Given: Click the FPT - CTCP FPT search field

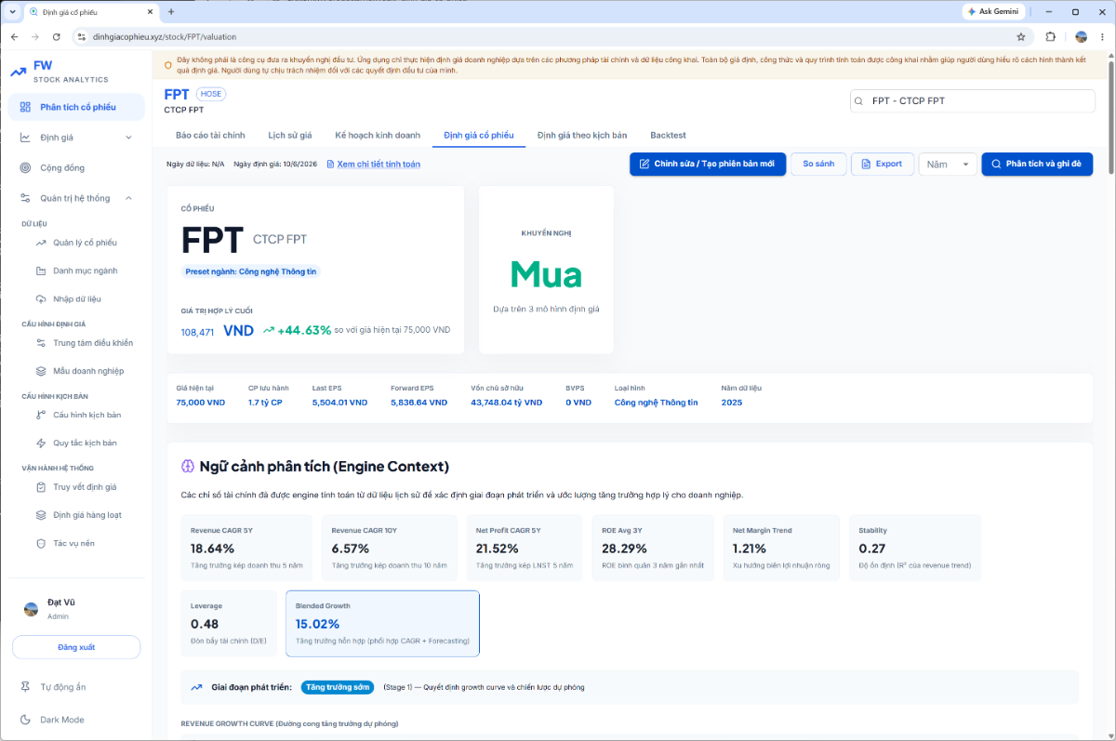Looking at the screenshot, I should (971, 100).
